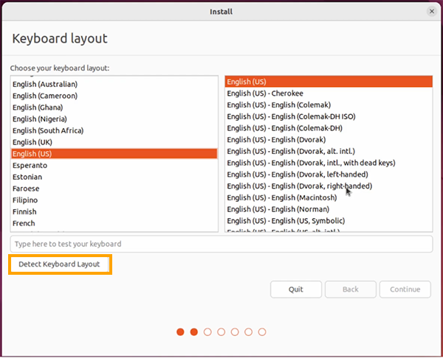Click the Continue button

(x=405, y=289)
